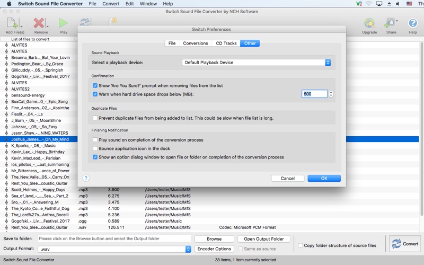The height and width of the screenshot is (265, 424).
Task: Enable play sound on completion checkbox
Action: [x=95, y=140]
